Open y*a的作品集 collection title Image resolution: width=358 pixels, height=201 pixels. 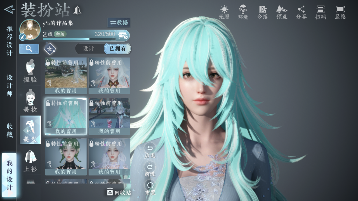click(58, 23)
